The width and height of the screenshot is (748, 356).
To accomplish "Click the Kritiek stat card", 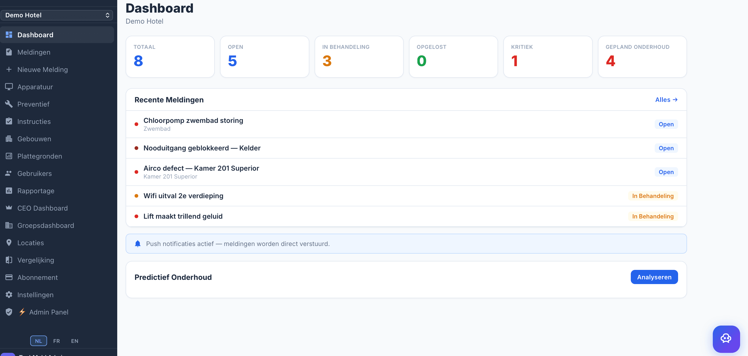I will click(547, 57).
